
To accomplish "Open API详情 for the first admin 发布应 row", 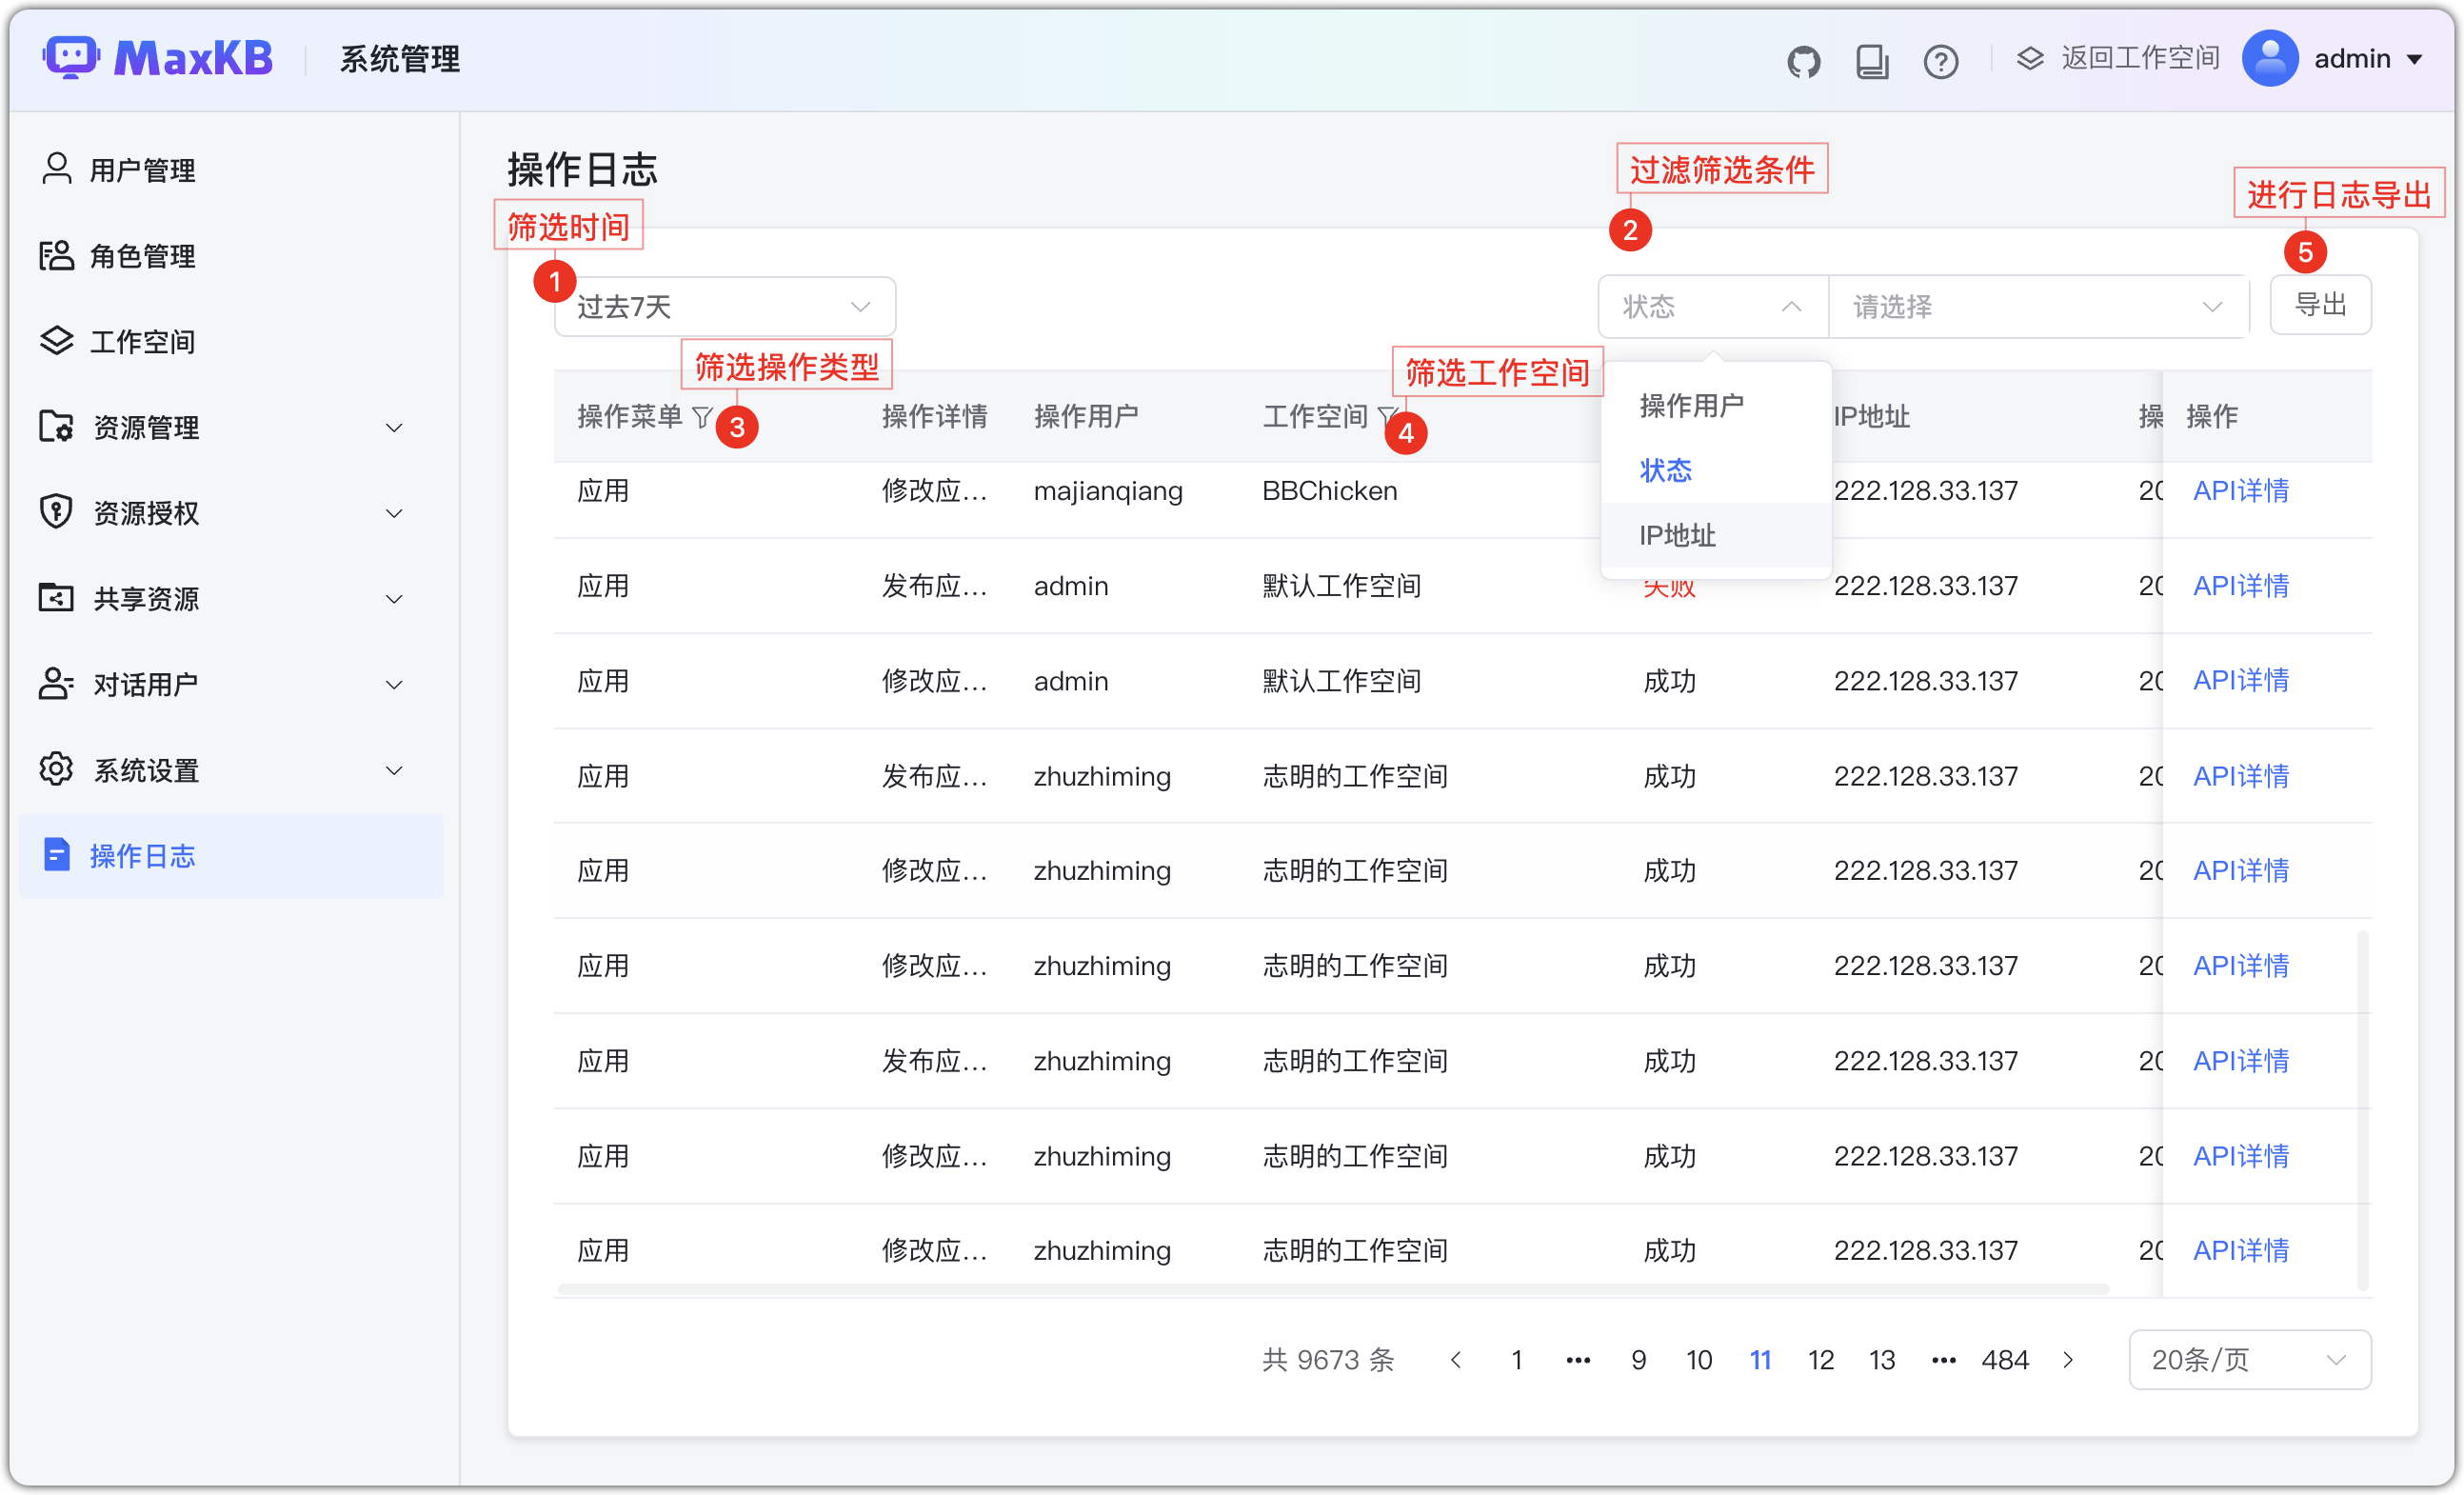I will click(2240, 585).
